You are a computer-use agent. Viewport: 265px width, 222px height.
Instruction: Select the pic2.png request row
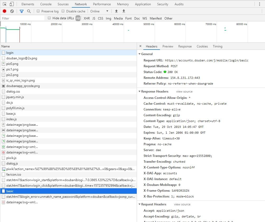pyautogui.click(x=68, y=75)
